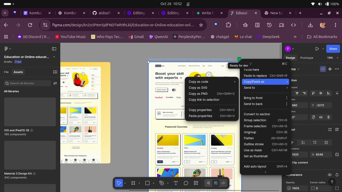Toggle Appearance visibility eye icon

pyautogui.click(x=330, y=175)
